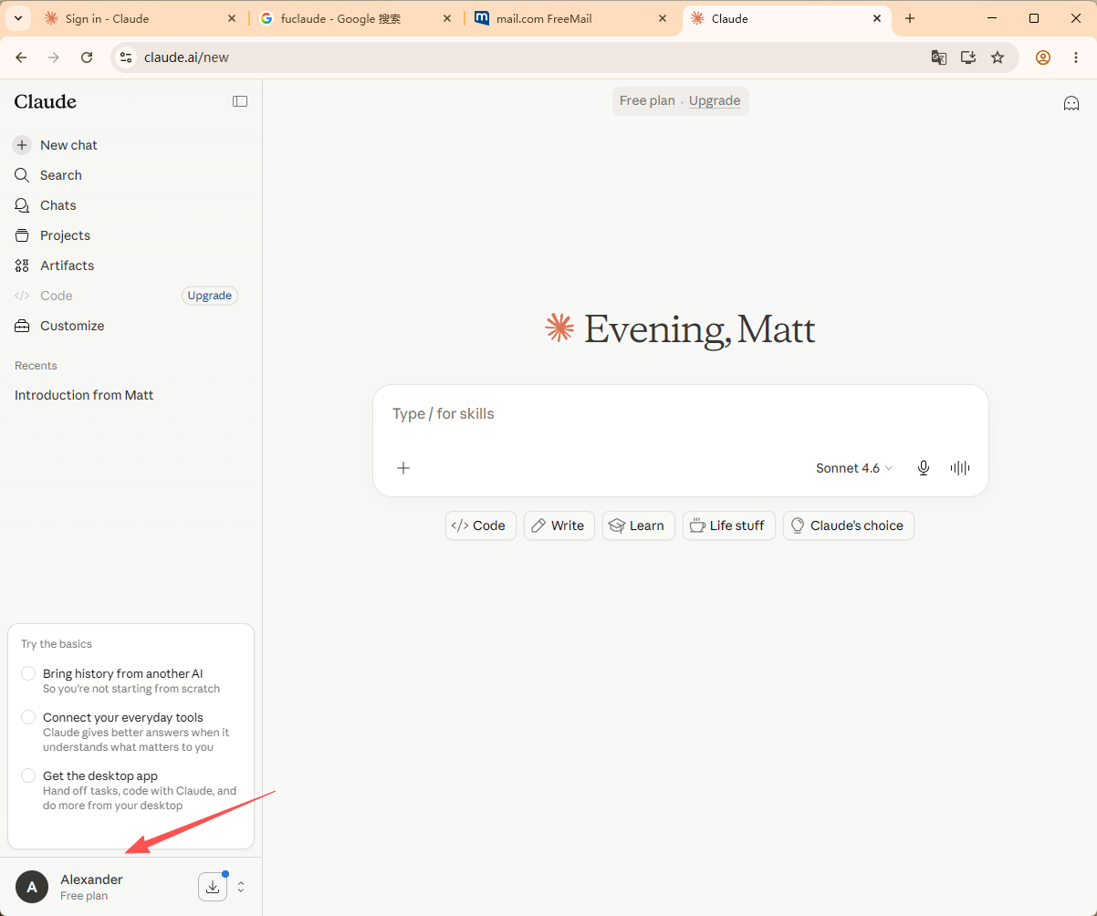Click site information icon in address bar

point(126,57)
